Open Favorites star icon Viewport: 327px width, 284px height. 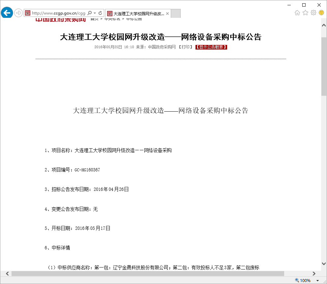click(305, 13)
